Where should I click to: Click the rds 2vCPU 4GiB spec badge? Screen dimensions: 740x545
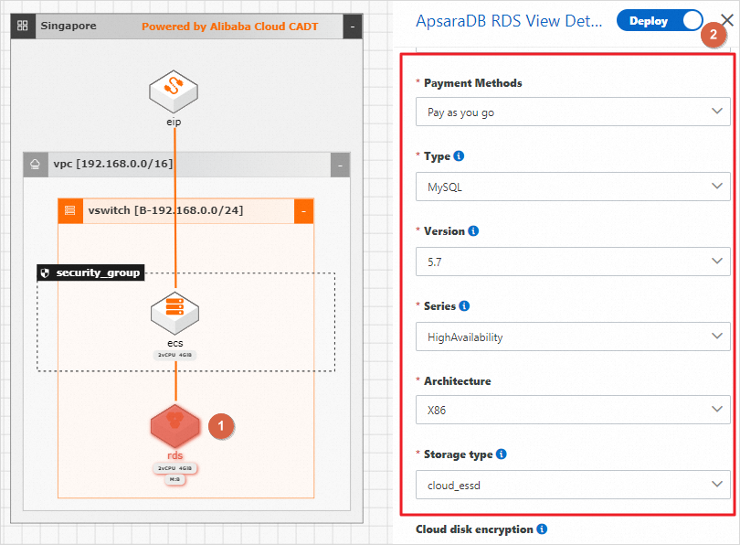(174, 468)
